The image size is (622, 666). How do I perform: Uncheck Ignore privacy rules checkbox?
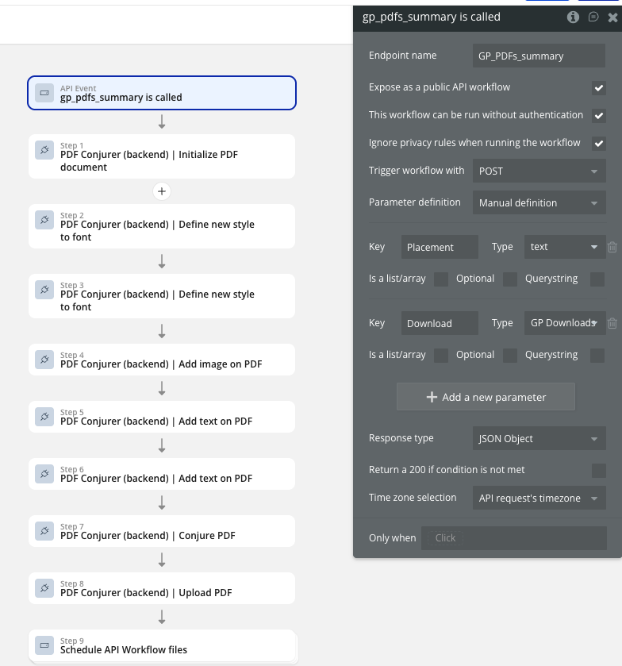(x=599, y=144)
